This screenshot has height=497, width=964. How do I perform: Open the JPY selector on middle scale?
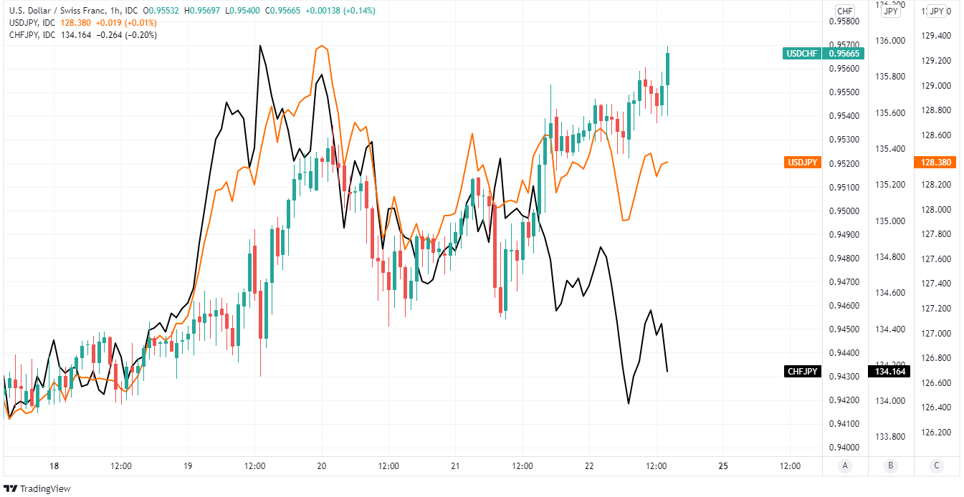point(891,11)
